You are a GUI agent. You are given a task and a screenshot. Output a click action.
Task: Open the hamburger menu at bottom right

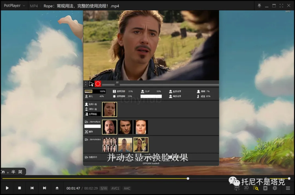(288, 188)
